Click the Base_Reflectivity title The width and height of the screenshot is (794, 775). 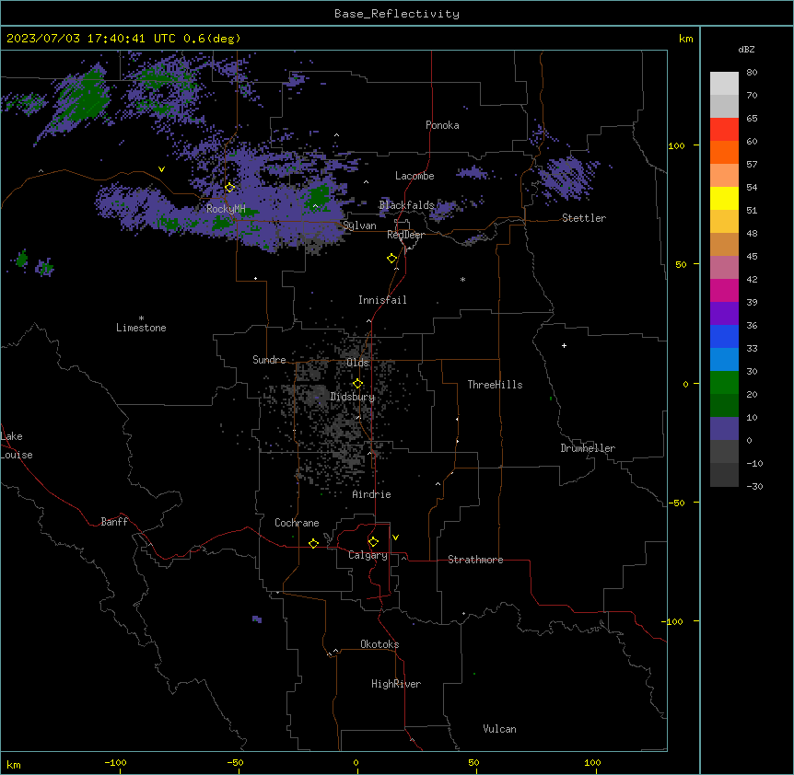[x=397, y=14]
